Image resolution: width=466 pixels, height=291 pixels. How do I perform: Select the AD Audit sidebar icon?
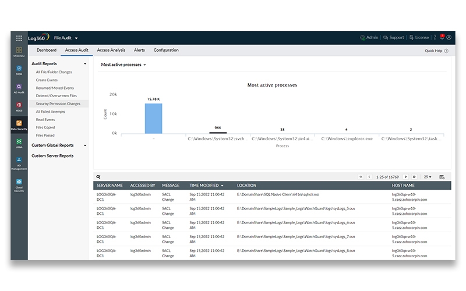19,87
